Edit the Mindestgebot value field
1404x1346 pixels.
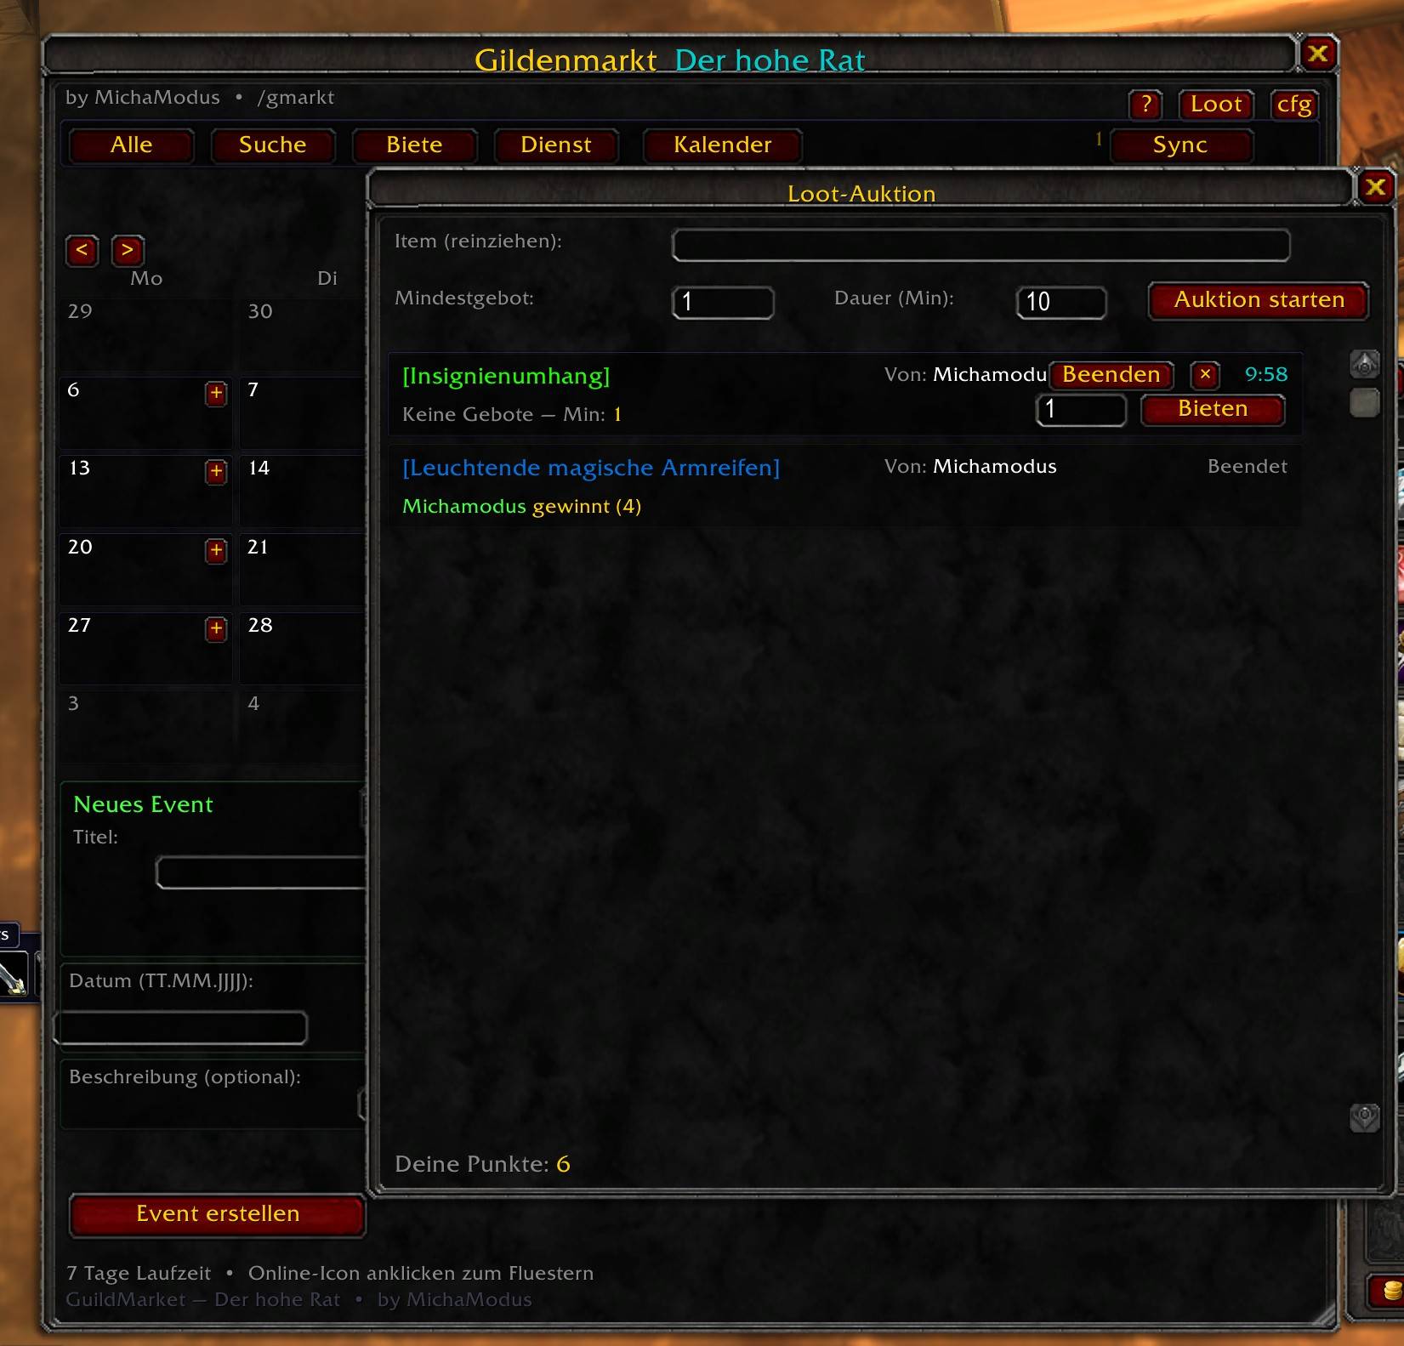pos(723,302)
